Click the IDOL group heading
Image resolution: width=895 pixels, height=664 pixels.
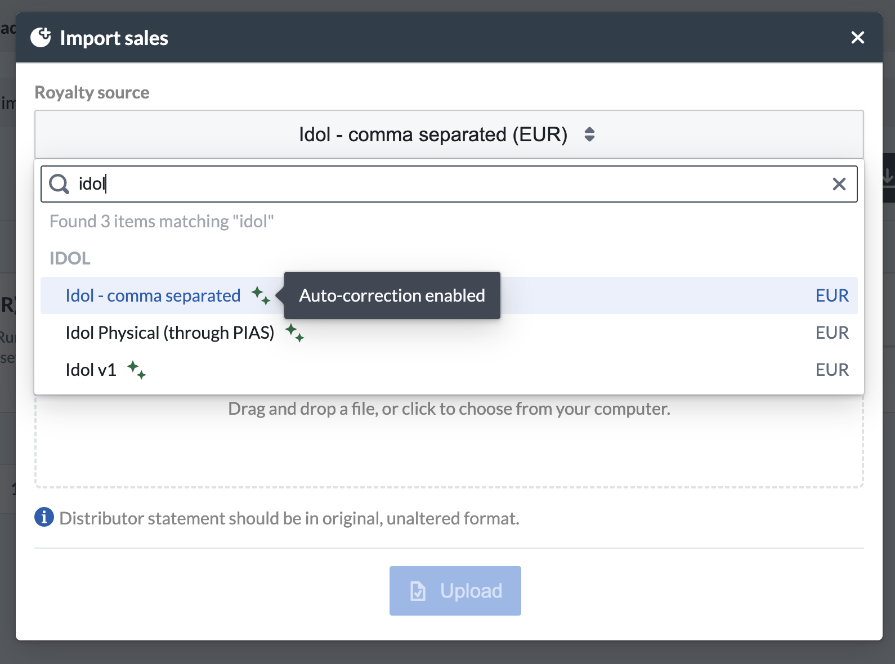click(x=70, y=258)
